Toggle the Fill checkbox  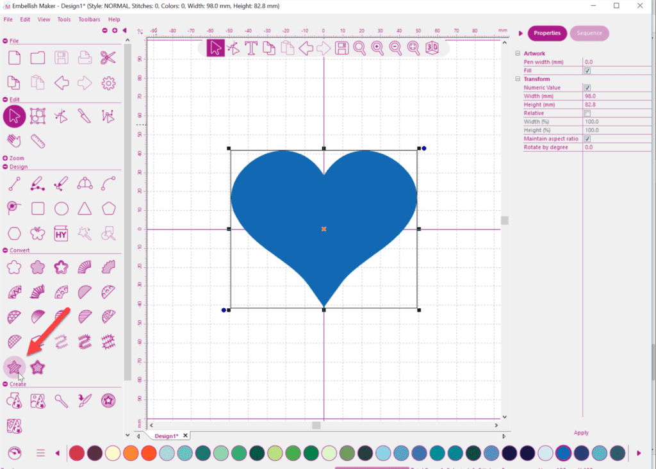tap(587, 70)
